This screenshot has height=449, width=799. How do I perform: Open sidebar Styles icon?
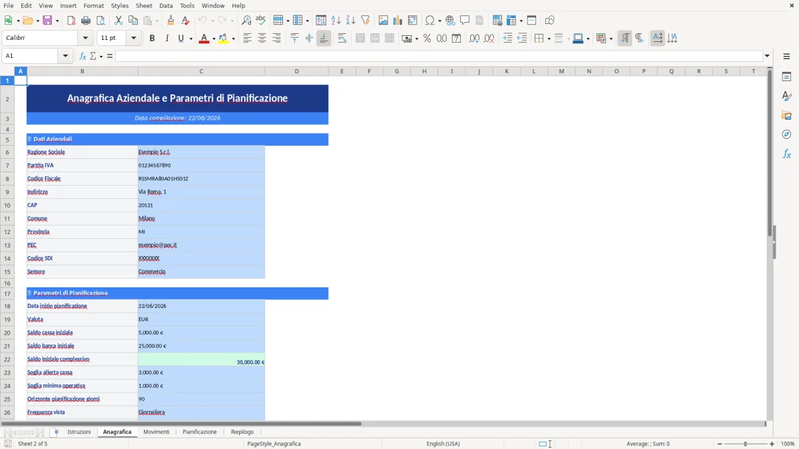786,96
